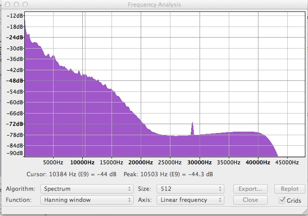This screenshot has height=216, width=308.
Task: Click the -24dB axis label
Action: coord(15,37)
